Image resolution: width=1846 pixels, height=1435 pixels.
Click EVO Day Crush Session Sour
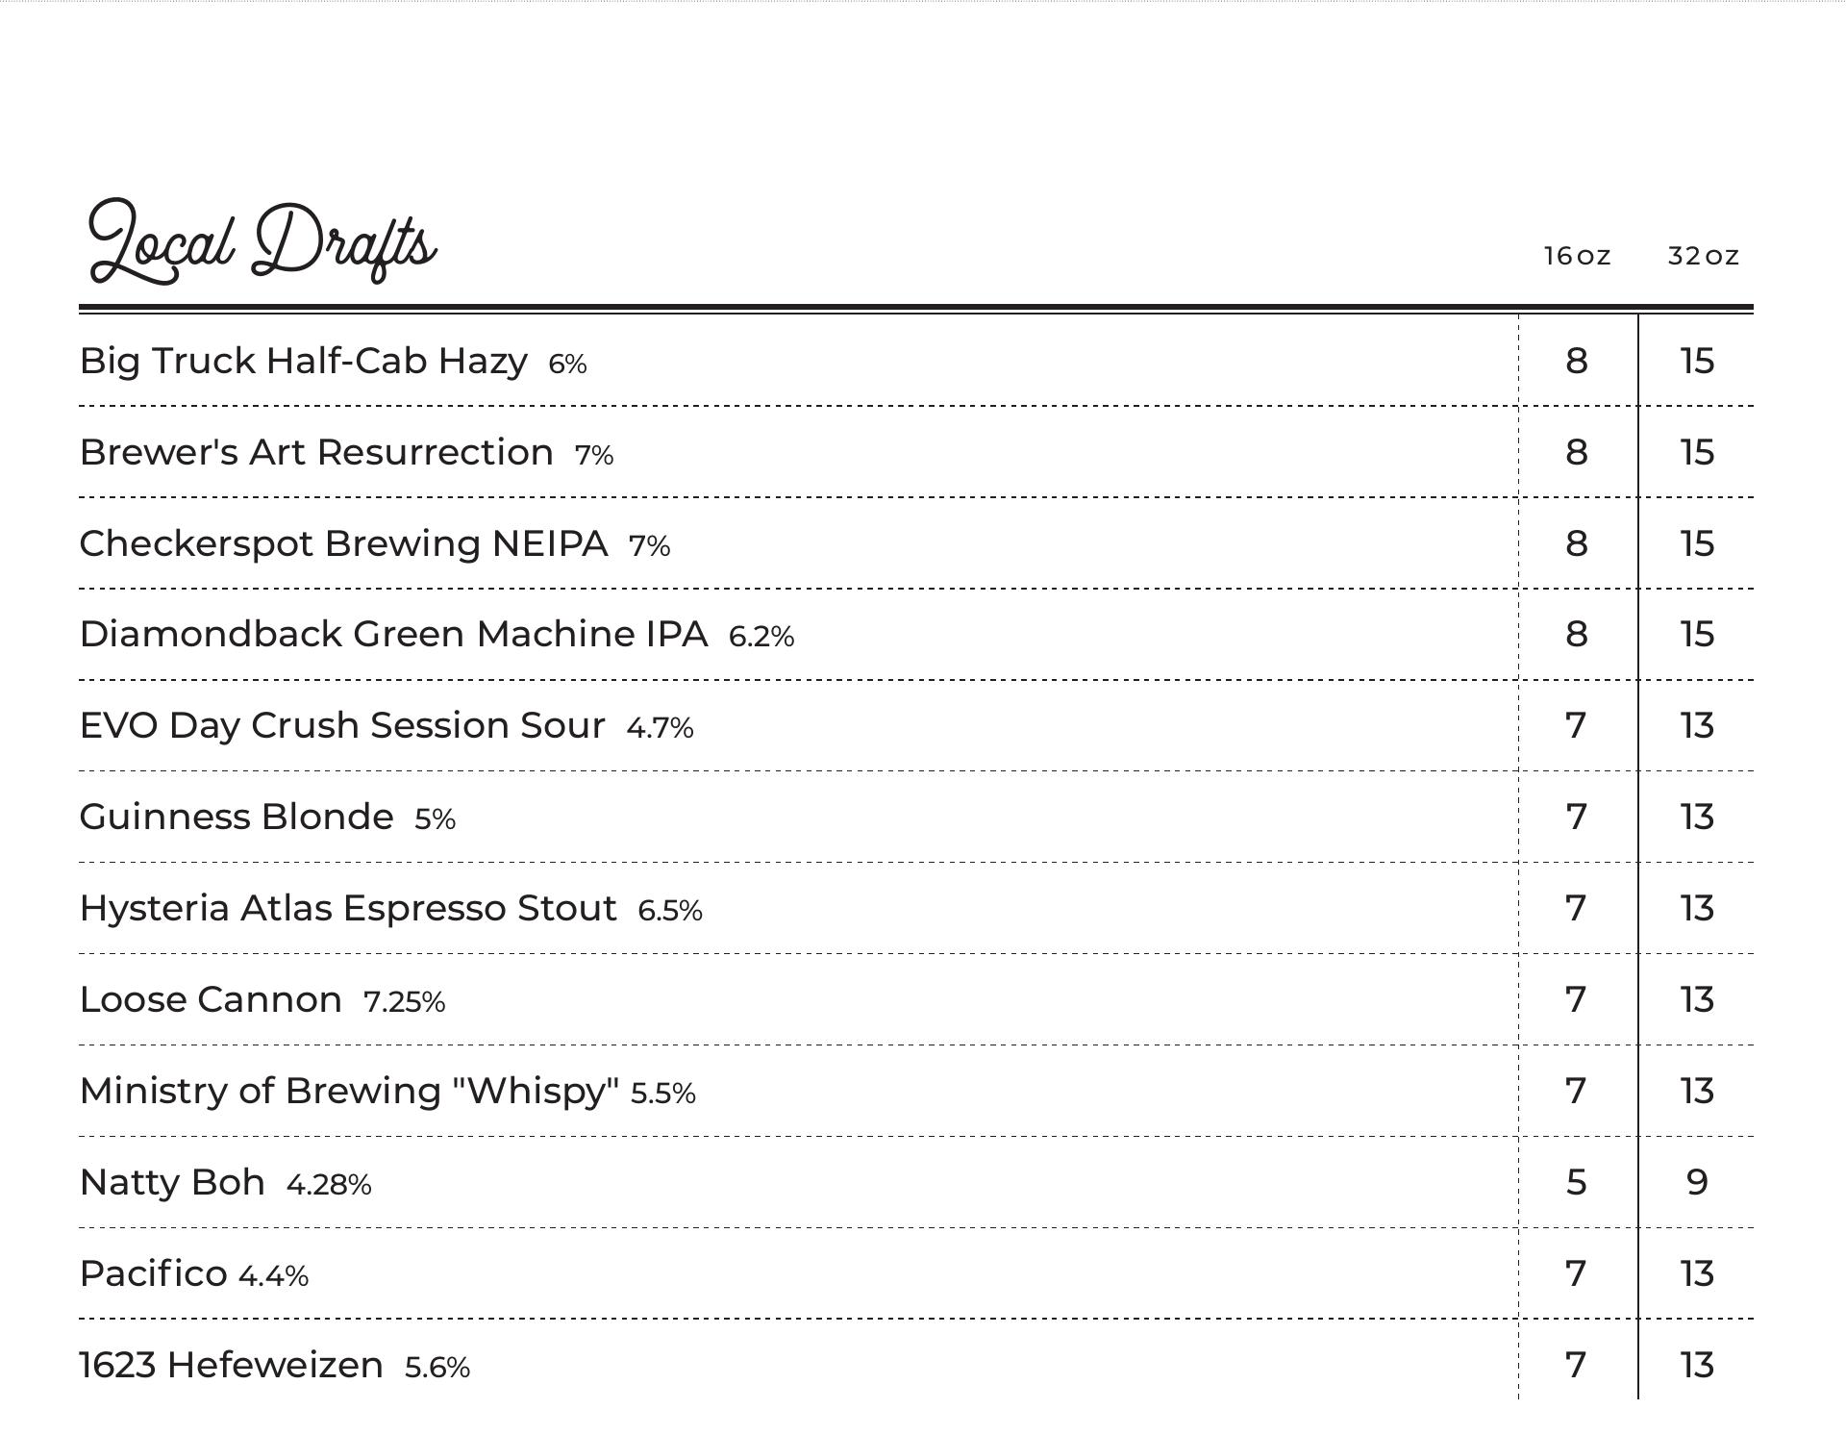pyautogui.click(x=342, y=726)
